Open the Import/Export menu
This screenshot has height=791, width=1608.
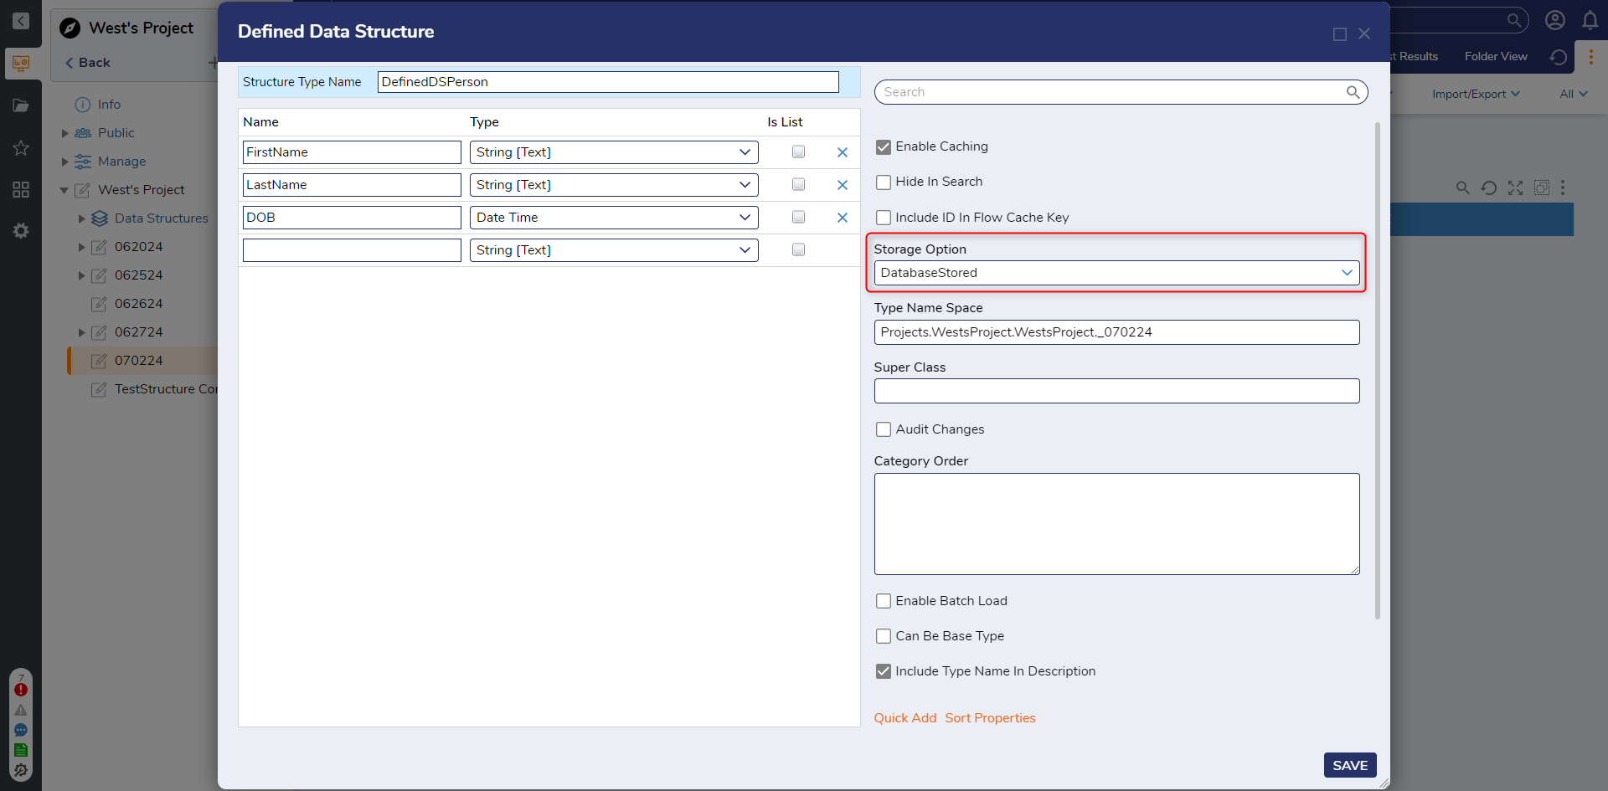click(1476, 94)
